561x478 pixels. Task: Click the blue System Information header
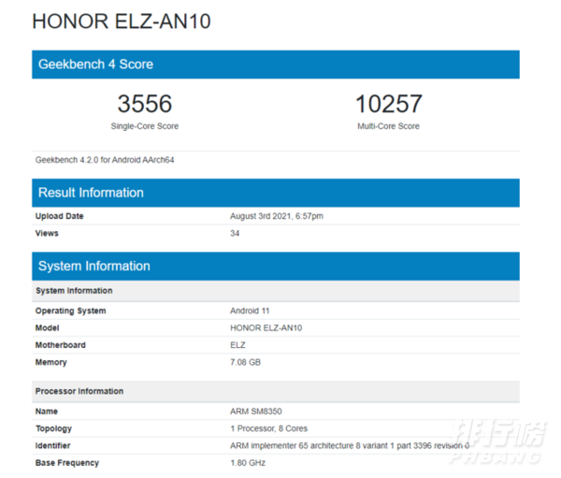pyautogui.click(x=276, y=266)
